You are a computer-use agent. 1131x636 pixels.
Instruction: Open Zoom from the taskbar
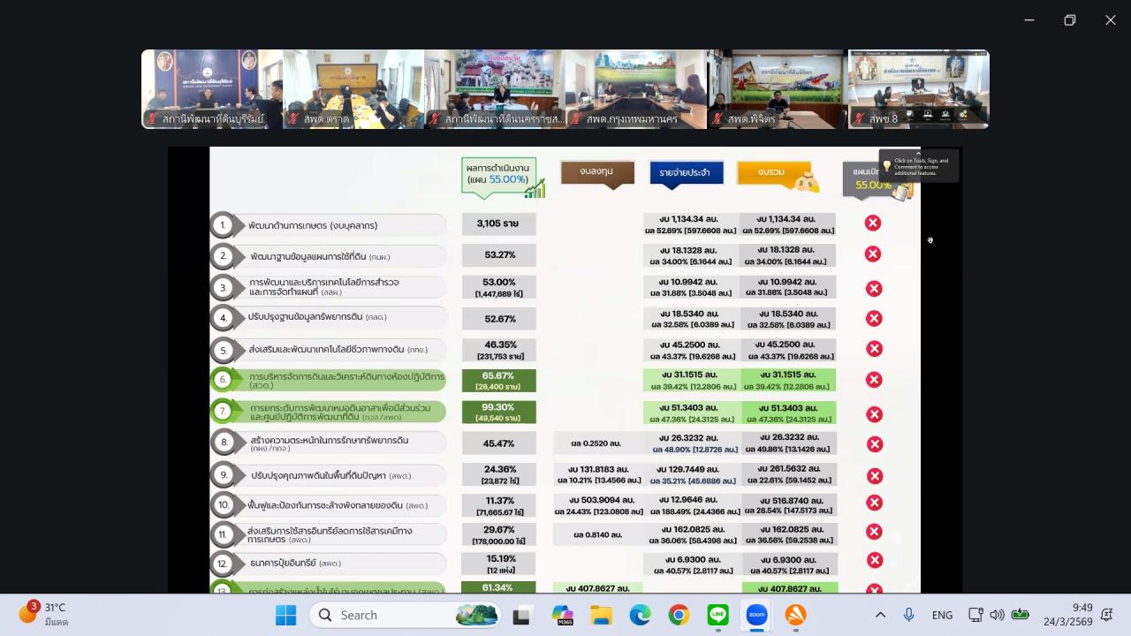tap(756, 615)
